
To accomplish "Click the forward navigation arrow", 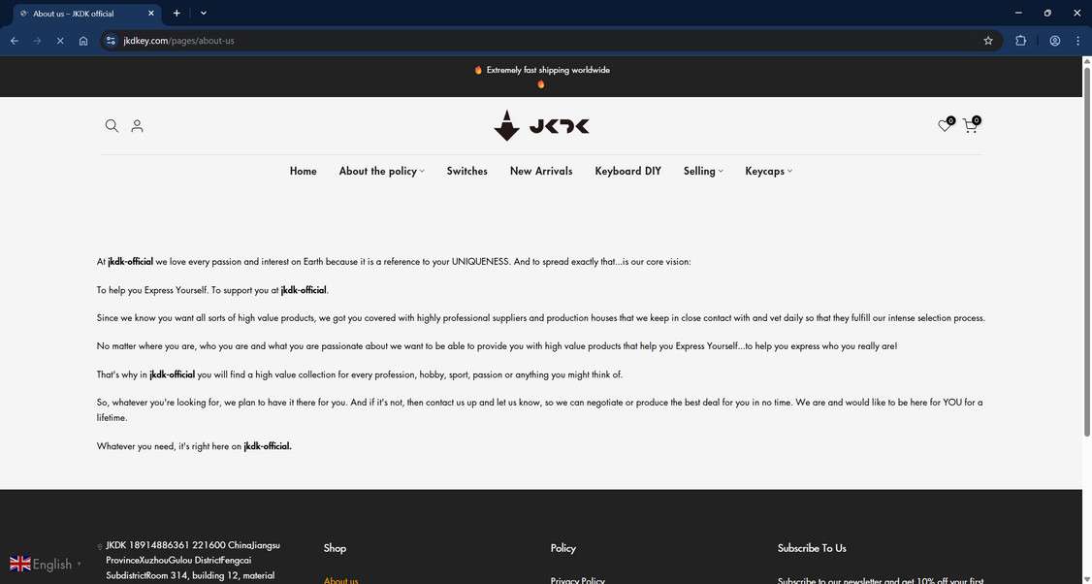I will (37, 41).
